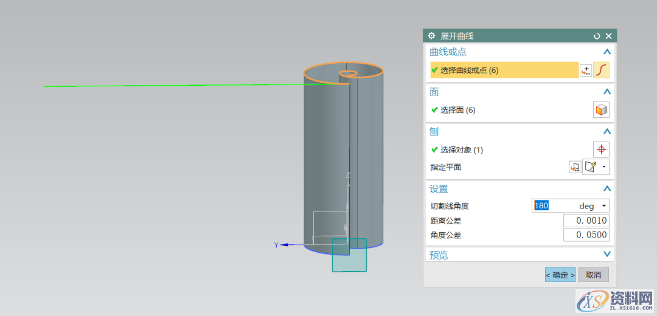Open the plane dialog icon
Viewport: 657px width, 316px height.
(575, 167)
